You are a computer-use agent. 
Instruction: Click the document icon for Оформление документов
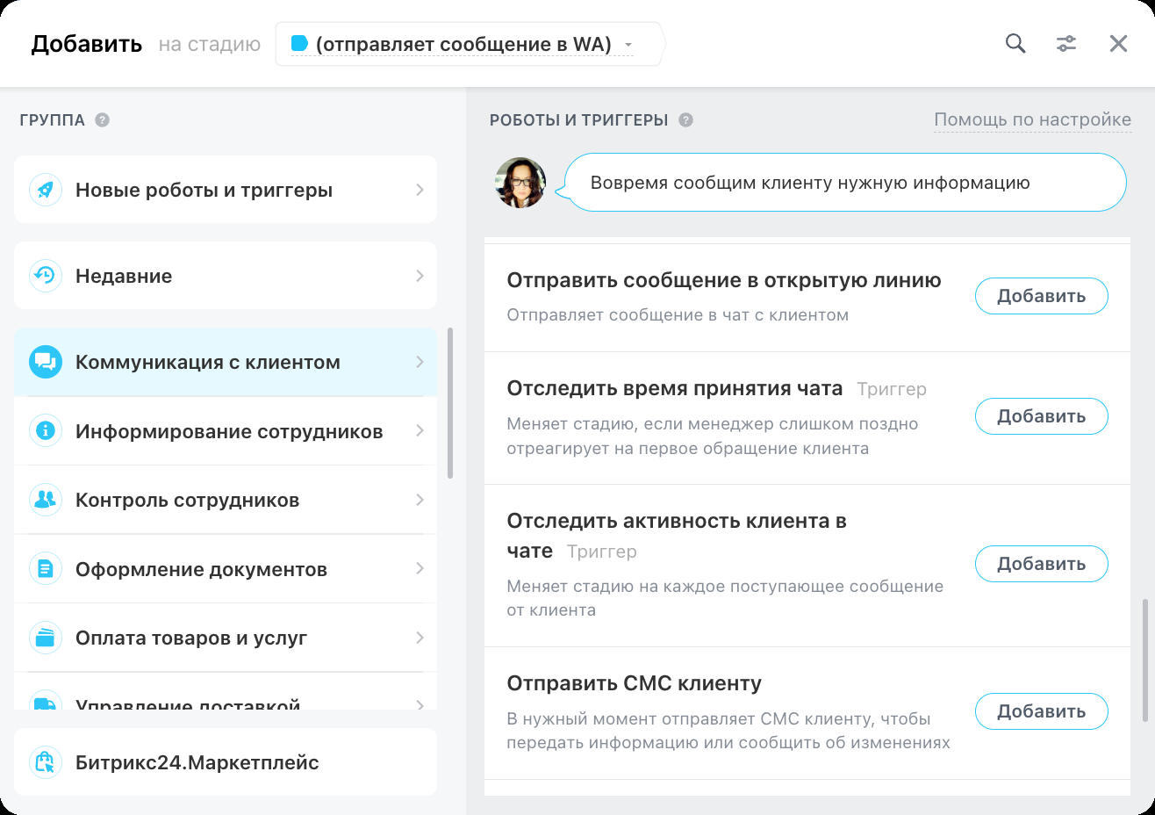point(46,569)
